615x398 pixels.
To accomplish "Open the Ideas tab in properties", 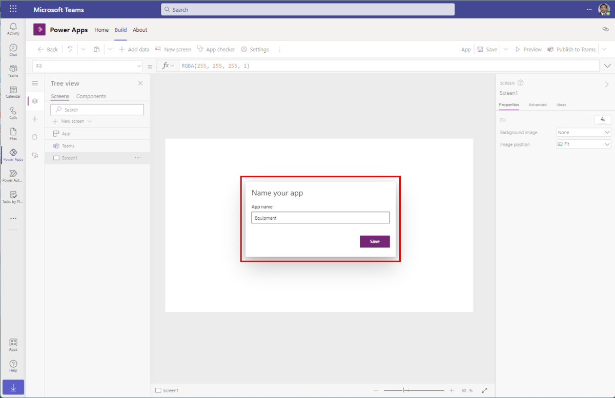I will coord(561,104).
